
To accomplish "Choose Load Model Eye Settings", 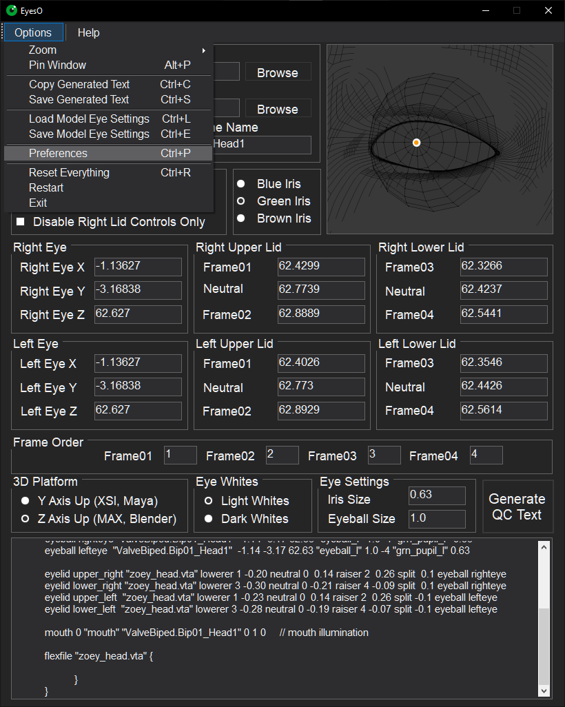I will point(108,119).
